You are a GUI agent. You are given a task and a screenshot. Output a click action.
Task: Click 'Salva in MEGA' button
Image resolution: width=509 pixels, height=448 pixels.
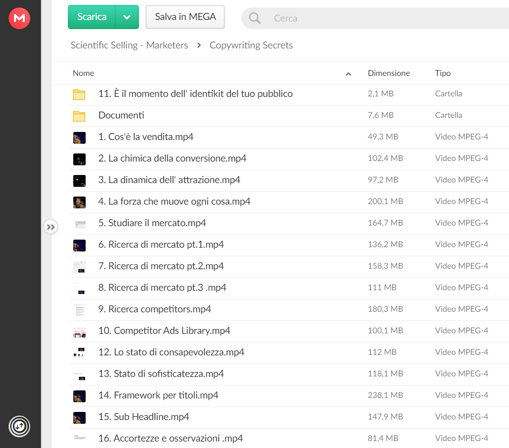click(x=185, y=17)
